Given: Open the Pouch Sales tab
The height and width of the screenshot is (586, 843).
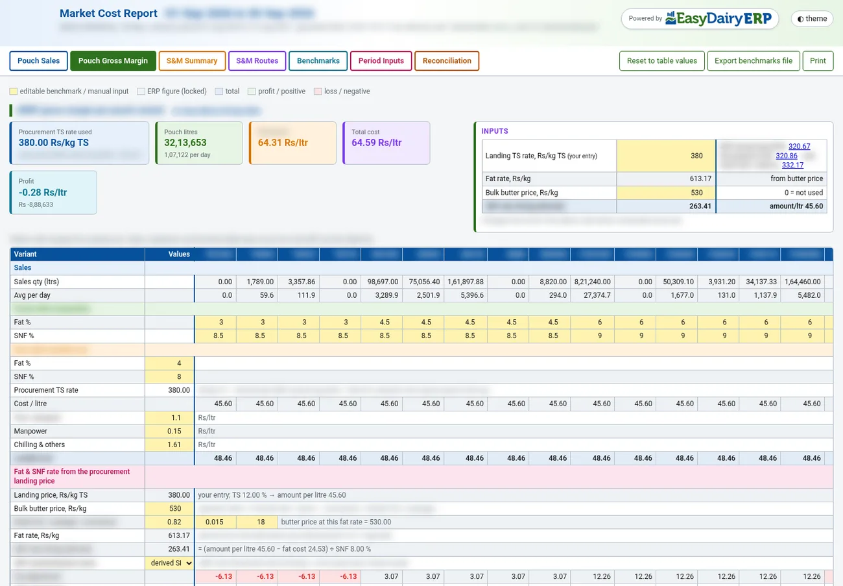Looking at the screenshot, I should [38, 61].
